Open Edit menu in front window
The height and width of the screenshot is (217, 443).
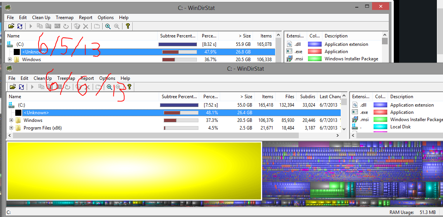tap(24, 78)
